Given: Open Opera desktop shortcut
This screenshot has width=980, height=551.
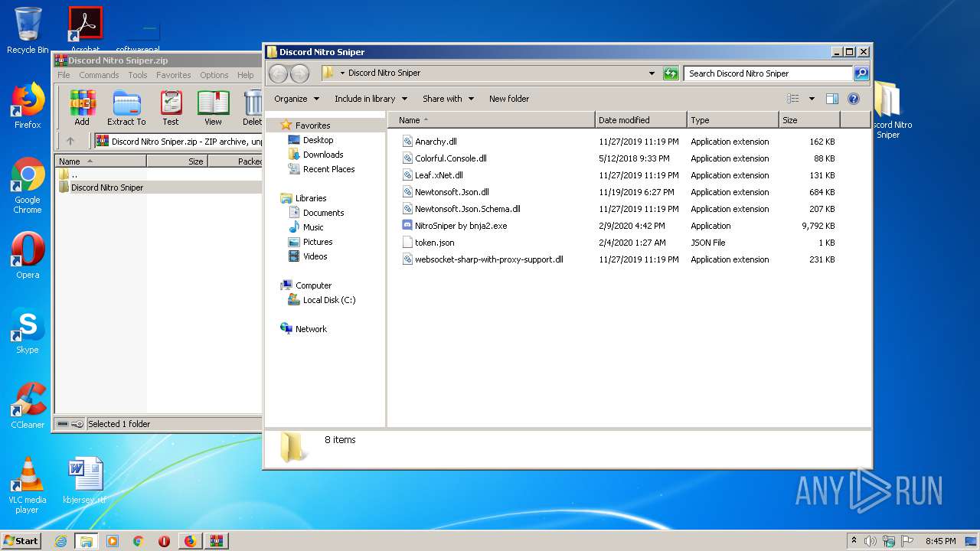Looking at the screenshot, I should click(x=28, y=256).
